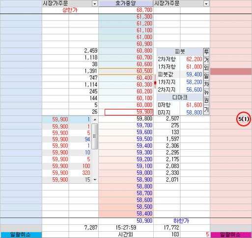Click price cell 59,500
The width and height of the screenshot is (252, 238).
(126, 139)
